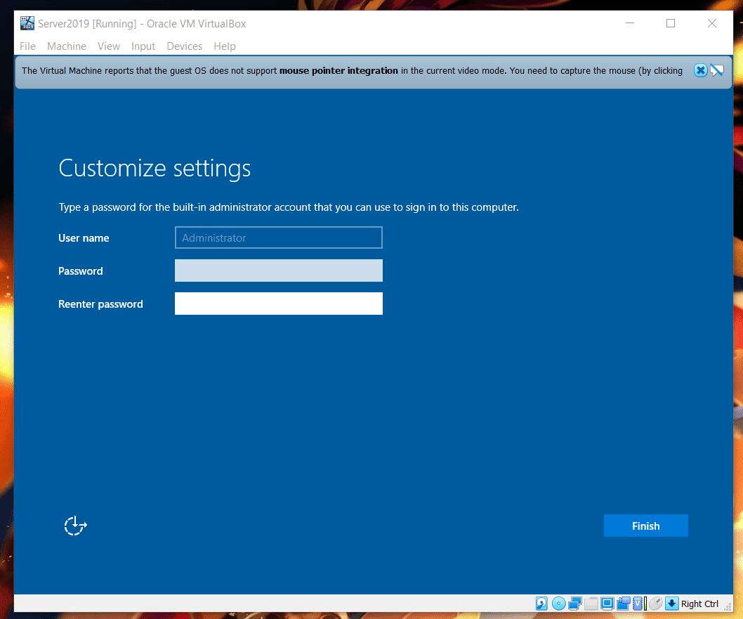
Task: Dismiss the mouse integration notification
Action: coord(700,70)
